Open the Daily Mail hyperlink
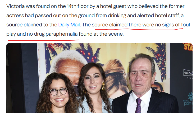Viewport: 196px width, 113px height. coord(69,25)
